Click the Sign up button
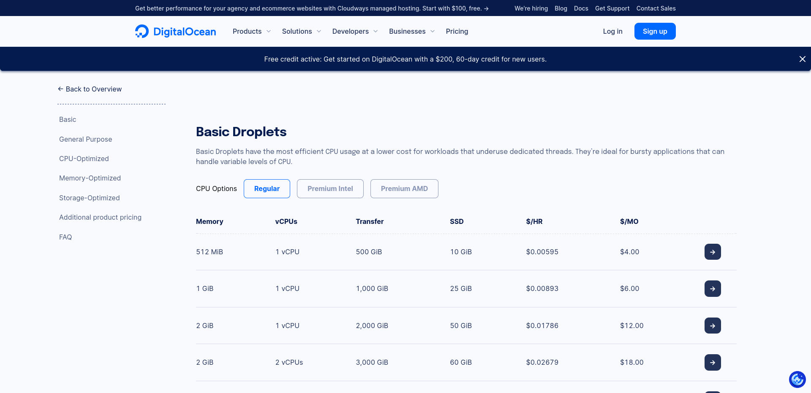Screen dimensions: 811x393 click(x=655, y=31)
